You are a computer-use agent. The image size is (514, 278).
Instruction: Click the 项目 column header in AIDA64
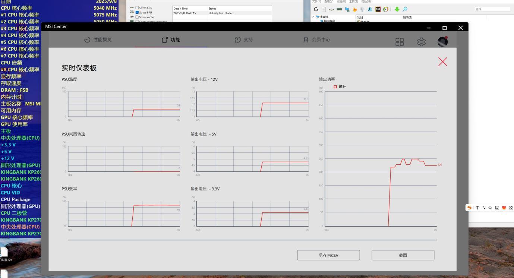[360, 18]
